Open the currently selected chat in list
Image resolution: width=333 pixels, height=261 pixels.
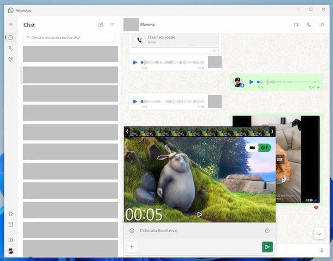coord(70,75)
